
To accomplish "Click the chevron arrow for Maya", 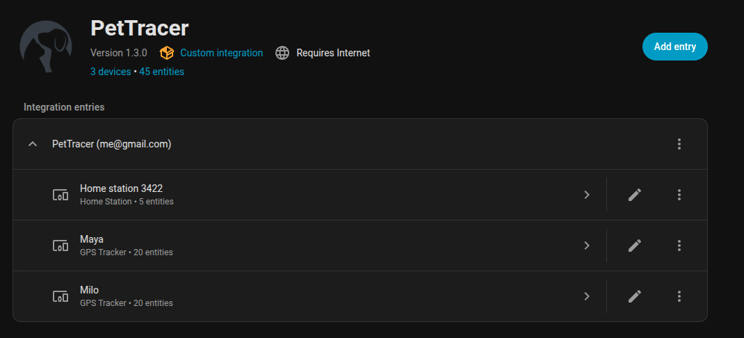I will [x=587, y=246].
